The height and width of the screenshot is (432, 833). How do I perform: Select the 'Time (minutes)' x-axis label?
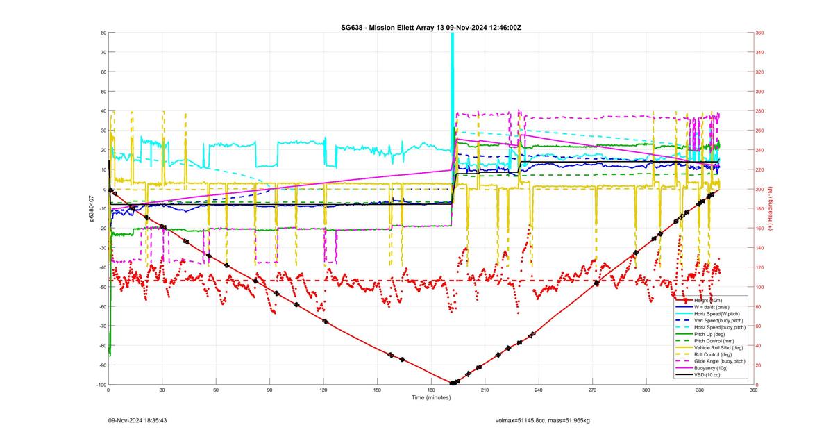430,398
